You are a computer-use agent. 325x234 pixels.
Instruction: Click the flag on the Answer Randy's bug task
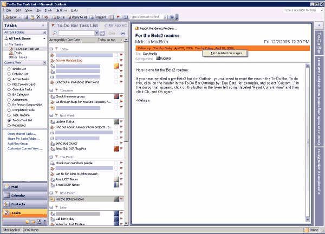(x=121, y=60)
